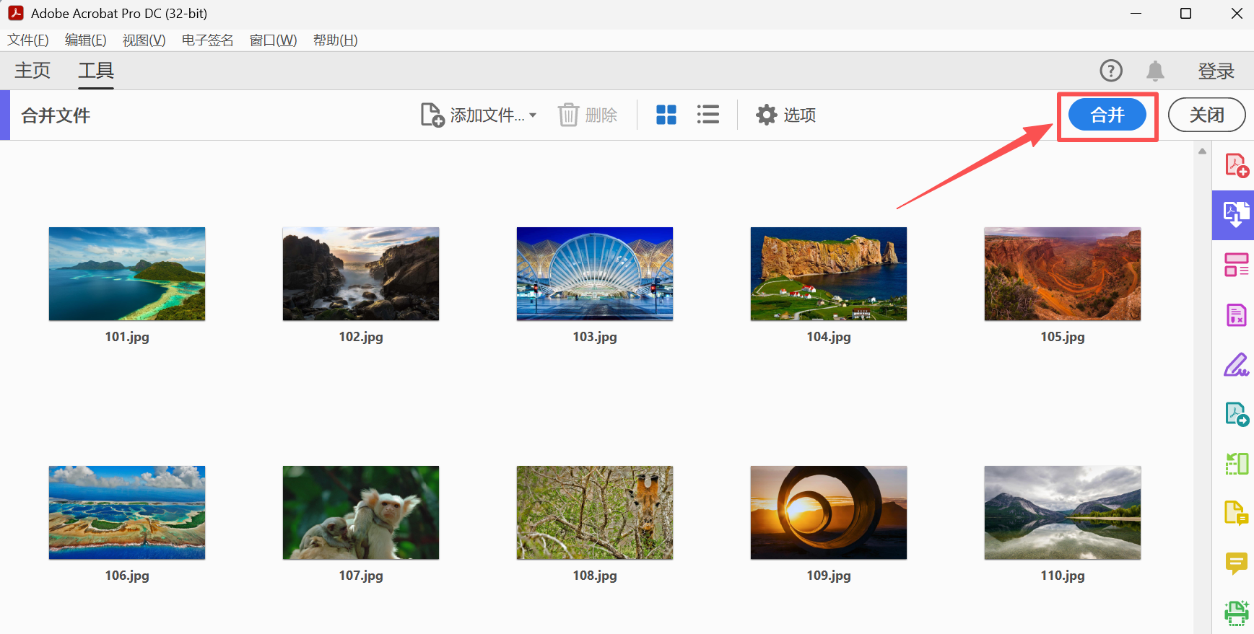The image size is (1254, 634).
Task: Click the Delete trash icon
Action: click(x=568, y=115)
